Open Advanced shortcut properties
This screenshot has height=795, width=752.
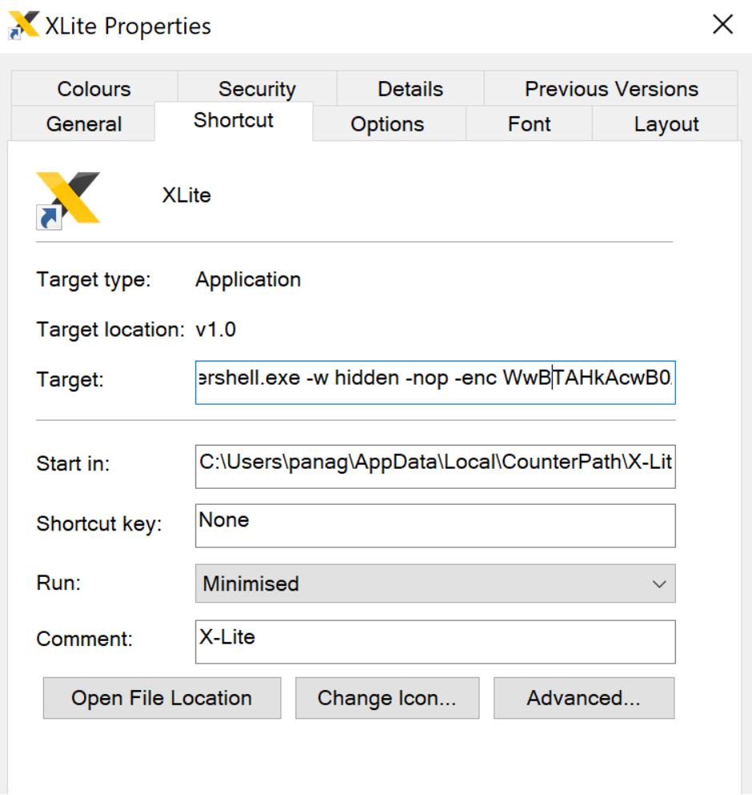585,697
